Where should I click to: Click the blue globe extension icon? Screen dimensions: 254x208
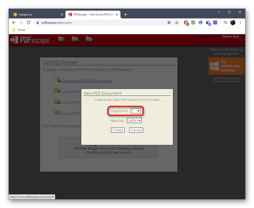point(200,22)
